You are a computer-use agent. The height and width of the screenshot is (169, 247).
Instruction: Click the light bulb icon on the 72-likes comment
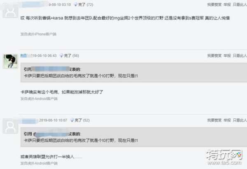coord(76,5)
